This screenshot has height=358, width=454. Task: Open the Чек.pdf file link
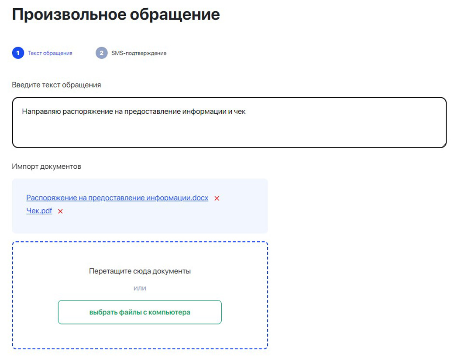tap(39, 211)
